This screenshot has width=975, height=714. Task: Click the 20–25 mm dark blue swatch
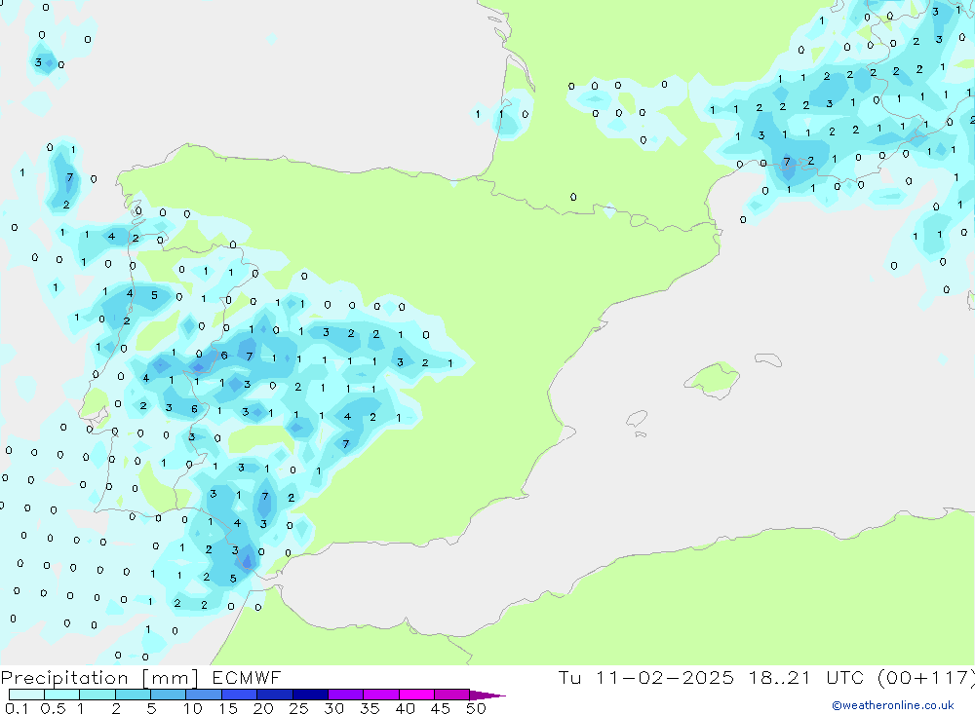275,695
